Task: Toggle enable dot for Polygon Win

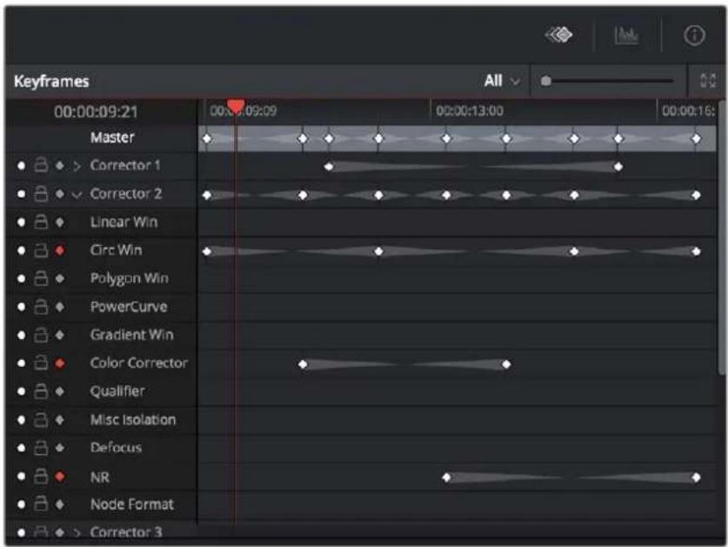Action: (x=21, y=278)
